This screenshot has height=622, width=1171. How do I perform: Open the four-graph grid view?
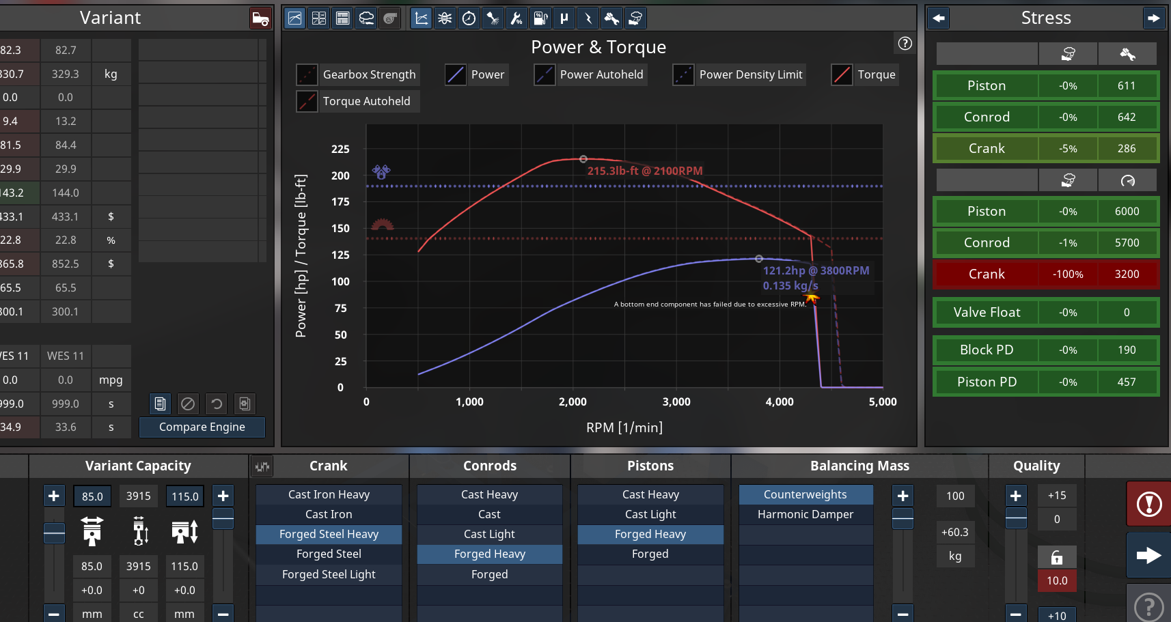point(319,18)
